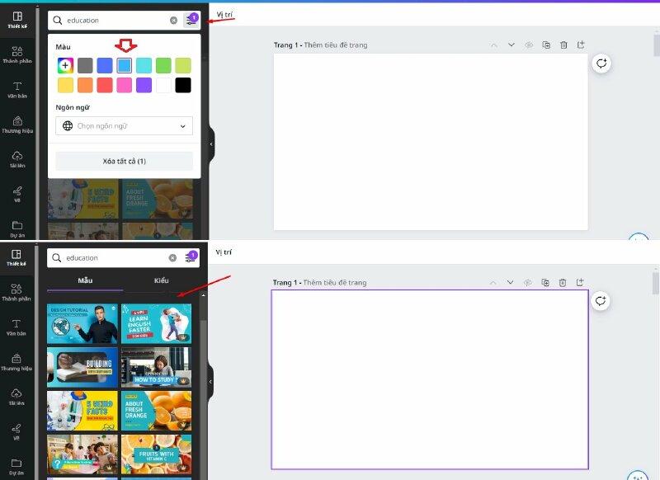660x480 pixels.
Task: Switch to the Mẫu tab
Action: (85, 280)
